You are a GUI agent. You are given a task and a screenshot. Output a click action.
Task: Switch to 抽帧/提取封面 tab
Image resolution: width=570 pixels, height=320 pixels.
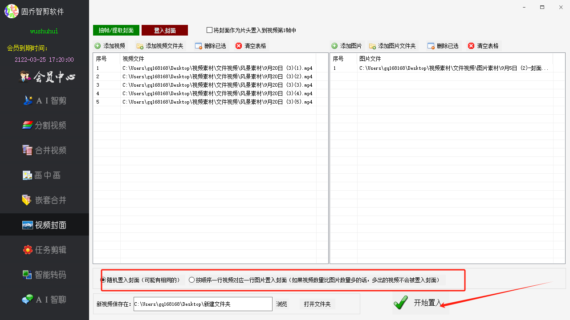pyautogui.click(x=116, y=30)
